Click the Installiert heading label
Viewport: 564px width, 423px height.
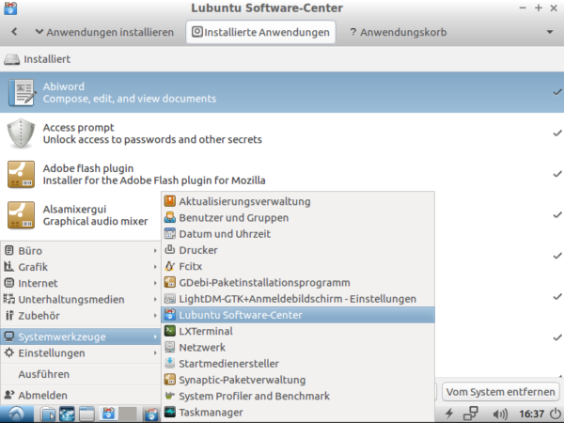click(x=47, y=59)
